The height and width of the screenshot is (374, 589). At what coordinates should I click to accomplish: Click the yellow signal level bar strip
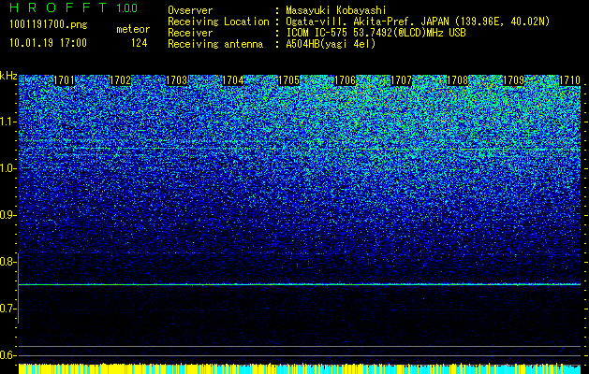point(300,368)
